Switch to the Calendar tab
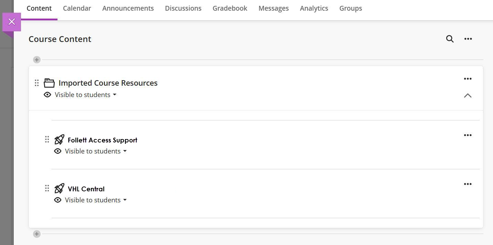493x245 pixels. pos(77,8)
